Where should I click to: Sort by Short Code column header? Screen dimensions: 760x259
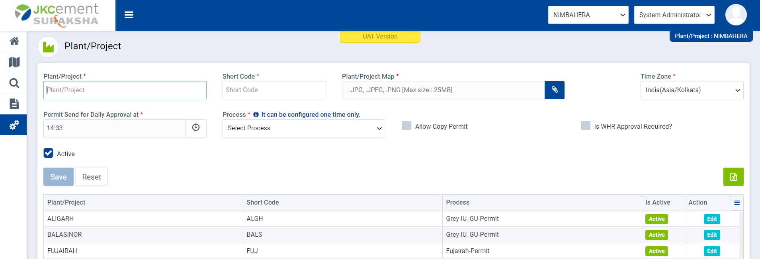343,203
